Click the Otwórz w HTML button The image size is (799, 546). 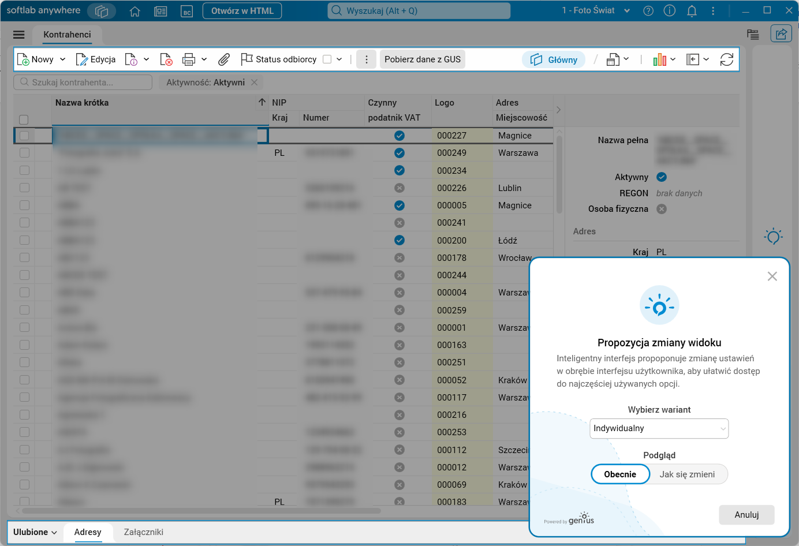coord(242,11)
